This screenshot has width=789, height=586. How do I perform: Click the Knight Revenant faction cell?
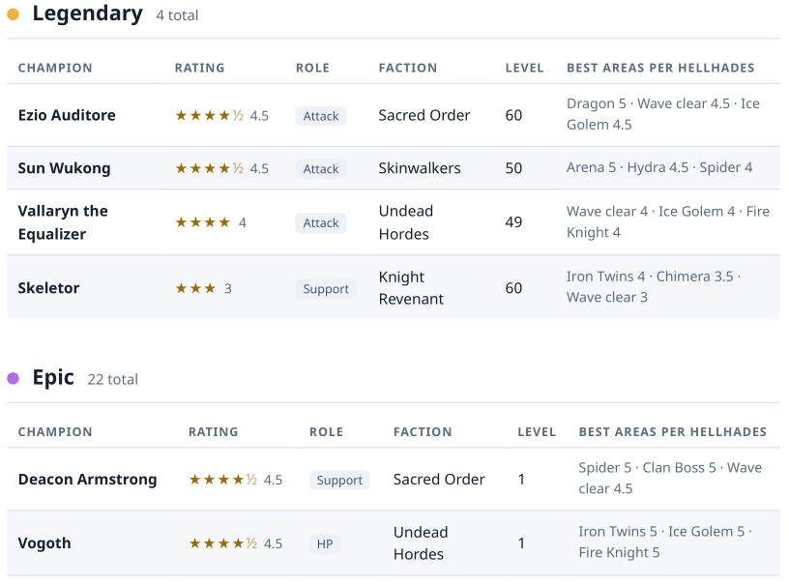pos(411,288)
